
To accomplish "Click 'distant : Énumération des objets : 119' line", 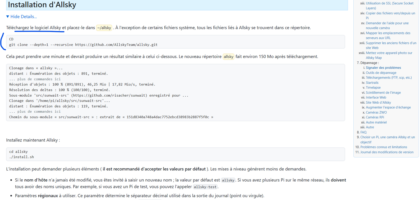I will tap(59, 106).
